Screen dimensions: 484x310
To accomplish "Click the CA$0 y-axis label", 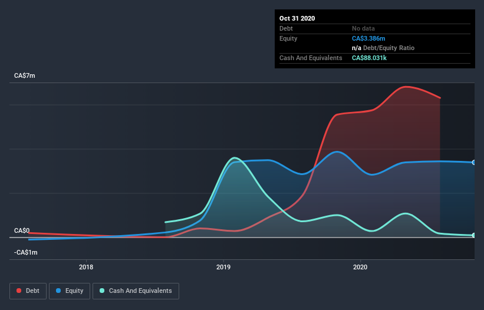I will pos(22,230).
